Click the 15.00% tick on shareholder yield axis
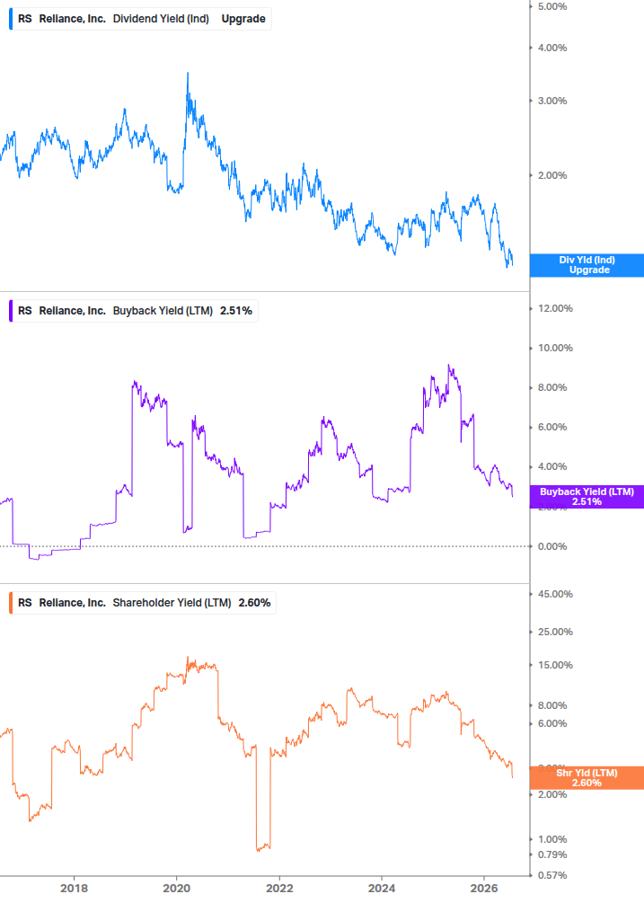Image resolution: width=644 pixels, height=903 pixels. tap(555, 666)
